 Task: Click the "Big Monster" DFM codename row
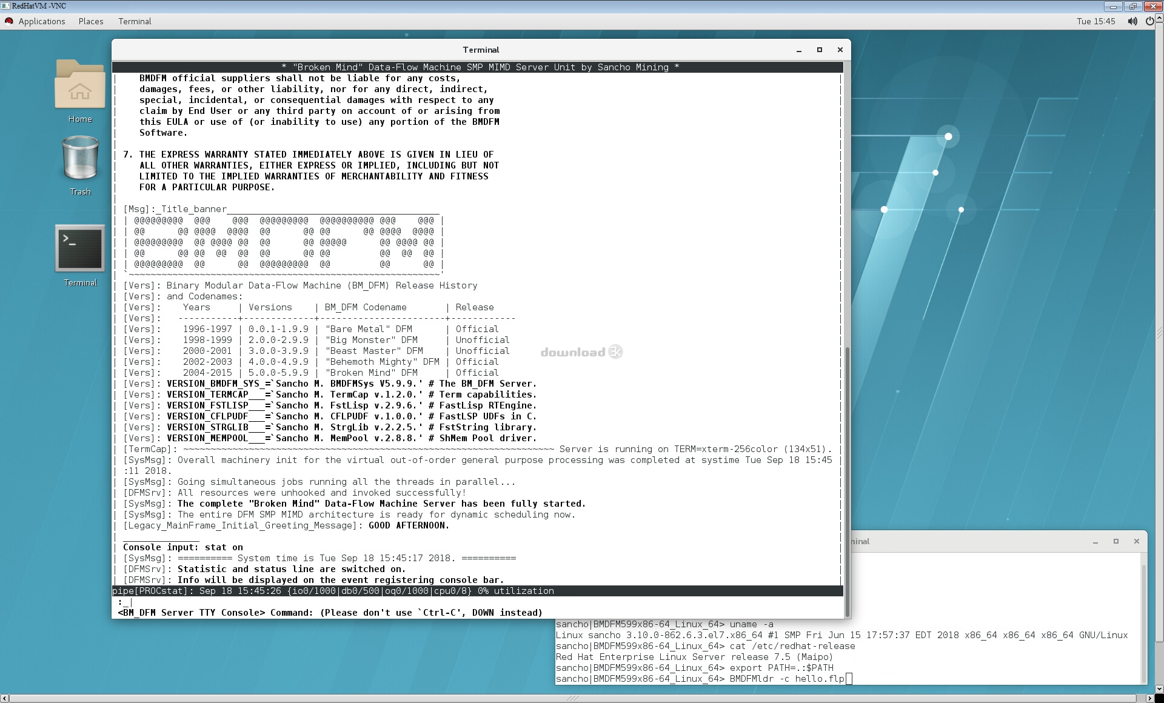point(316,340)
